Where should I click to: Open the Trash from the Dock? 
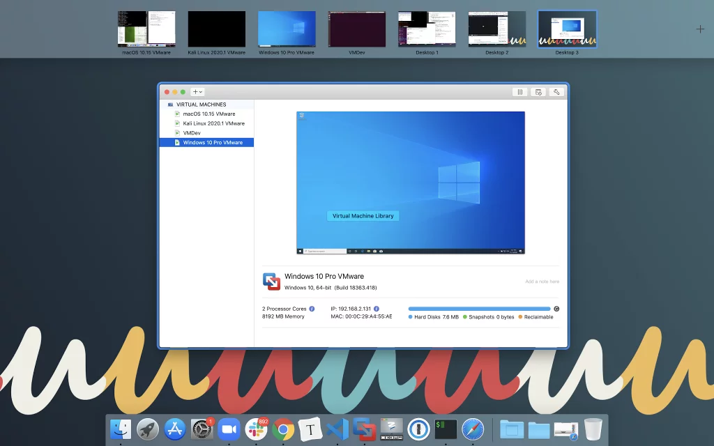pyautogui.click(x=593, y=429)
